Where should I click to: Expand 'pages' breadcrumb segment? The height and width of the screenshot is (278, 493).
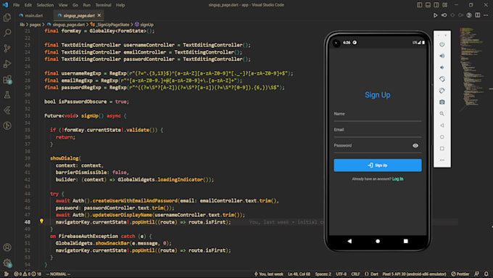[35, 25]
